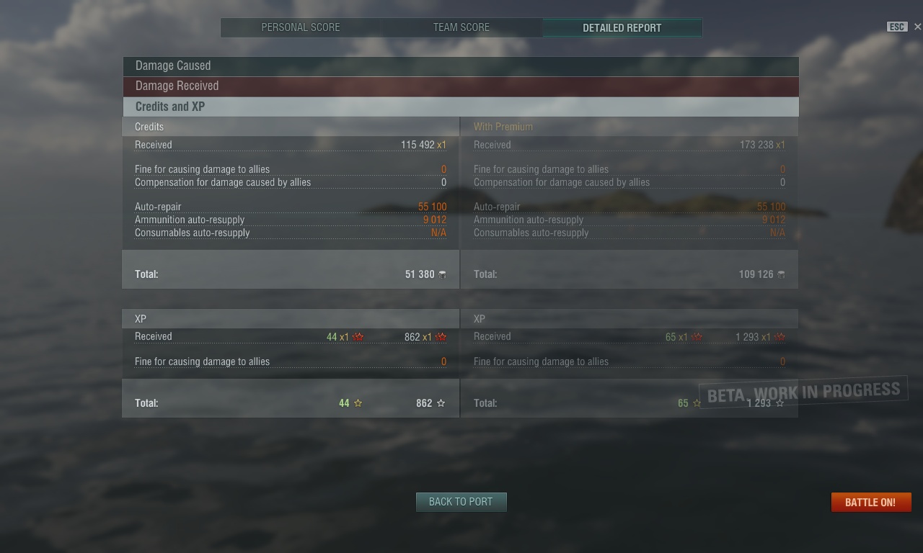Click the ESC key badge
923x553 pixels.
click(896, 27)
